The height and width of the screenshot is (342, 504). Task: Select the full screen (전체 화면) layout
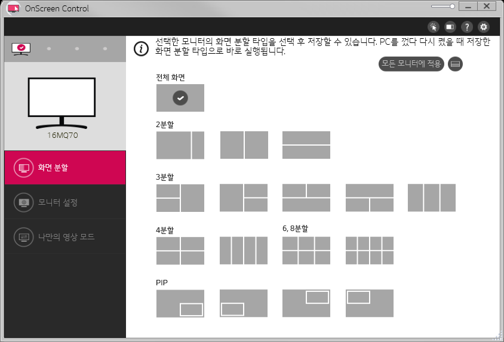coord(180,98)
